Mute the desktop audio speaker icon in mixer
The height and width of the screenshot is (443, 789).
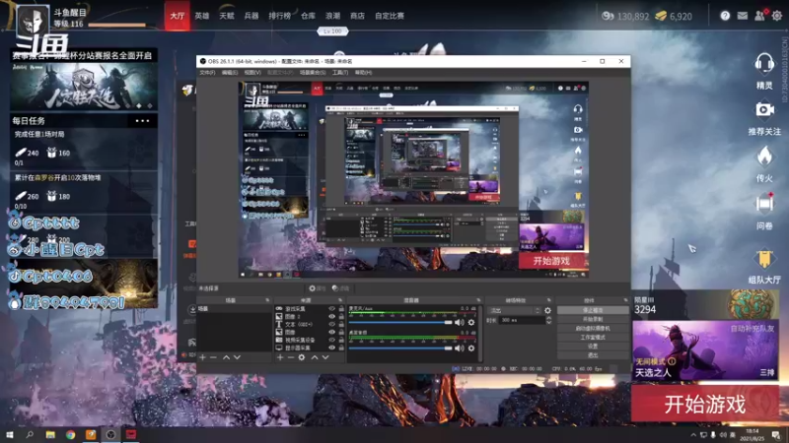click(x=460, y=348)
